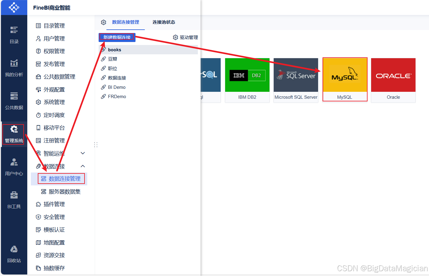
Task: Click the FineBI logo icon
Action: (x=14, y=7)
